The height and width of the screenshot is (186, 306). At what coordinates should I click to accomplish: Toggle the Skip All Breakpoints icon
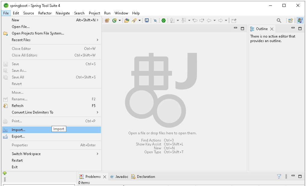[x=155, y=20]
